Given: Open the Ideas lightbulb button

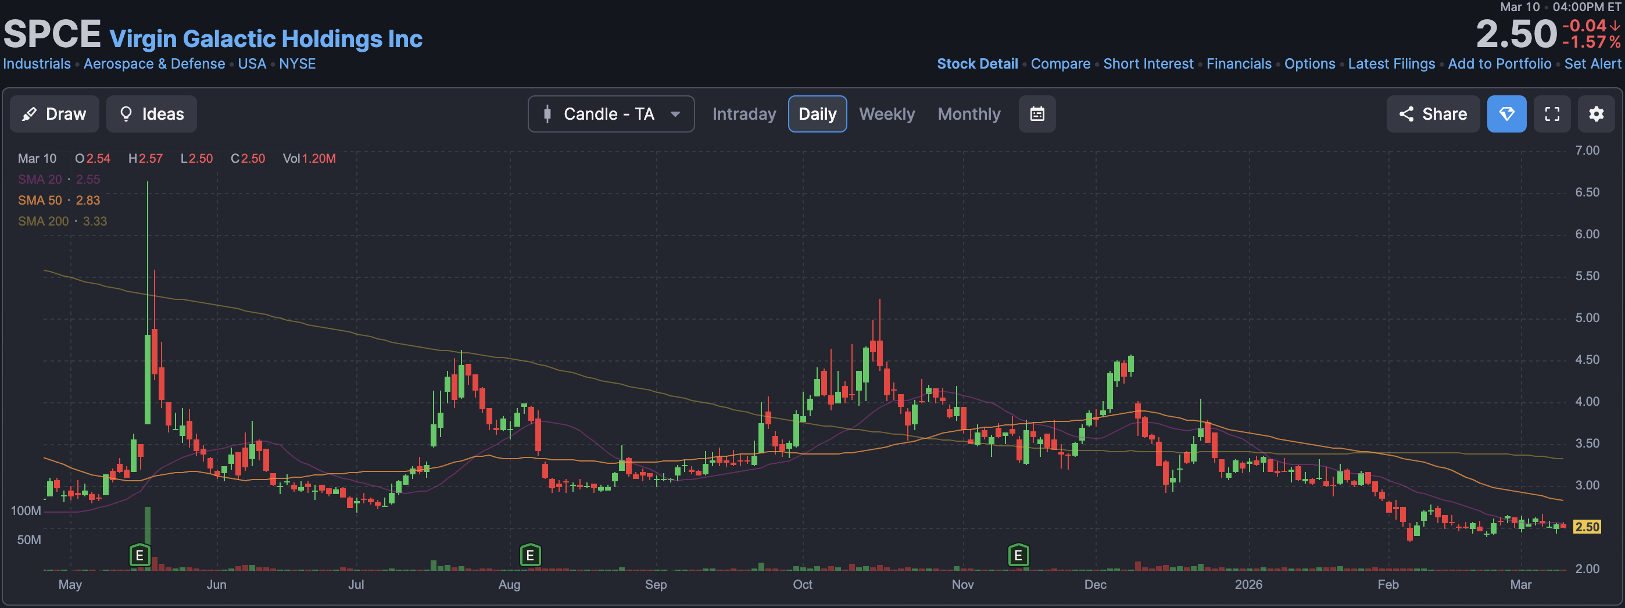Looking at the screenshot, I should [151, 114].
